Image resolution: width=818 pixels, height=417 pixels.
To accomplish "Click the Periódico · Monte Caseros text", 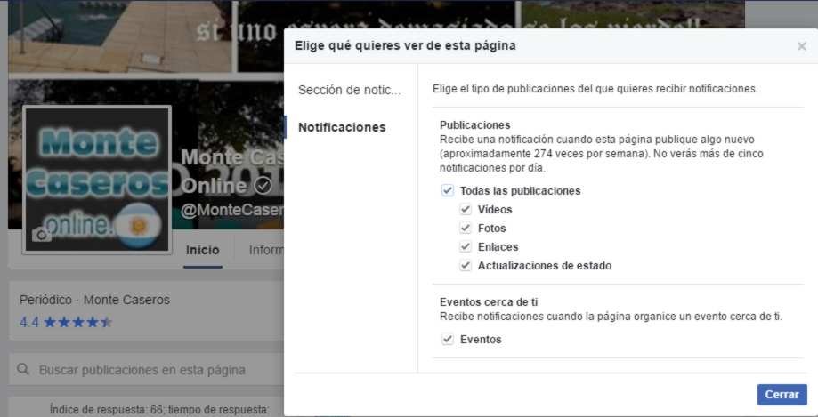I will tap(94, 301).
